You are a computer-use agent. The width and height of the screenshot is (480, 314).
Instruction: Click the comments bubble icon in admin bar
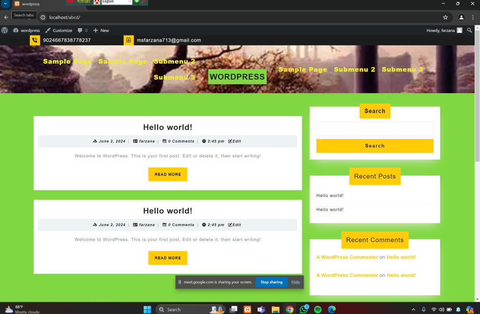click(x=80, y=30)
